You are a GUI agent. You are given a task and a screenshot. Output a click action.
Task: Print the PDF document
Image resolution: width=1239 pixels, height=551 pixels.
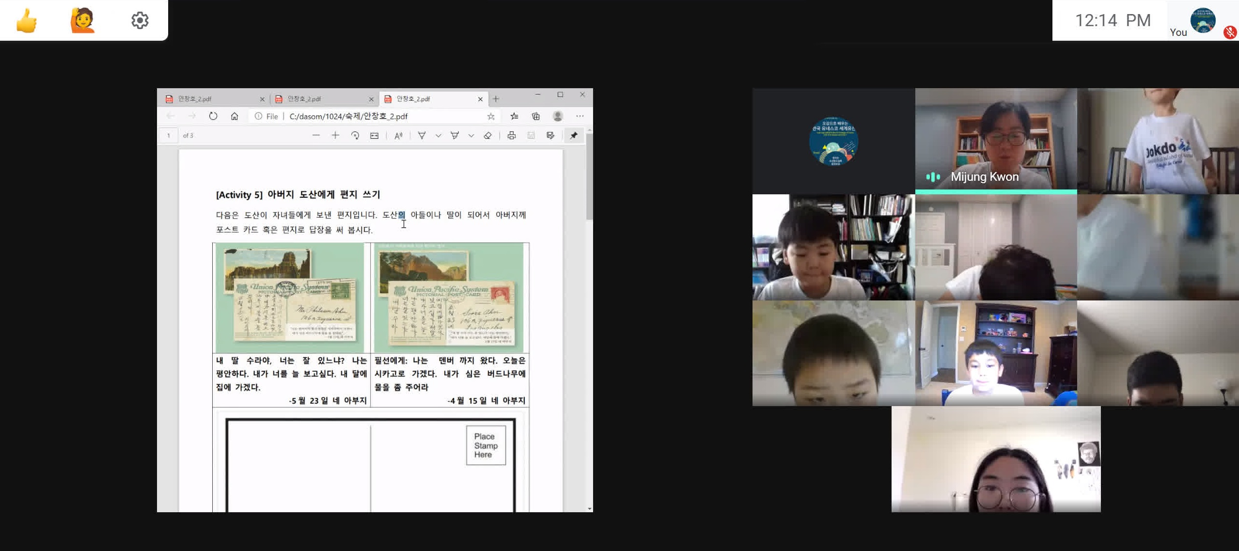[x=511, y=136]
